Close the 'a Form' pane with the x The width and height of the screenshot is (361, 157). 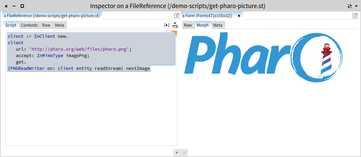tap(239, 16)
